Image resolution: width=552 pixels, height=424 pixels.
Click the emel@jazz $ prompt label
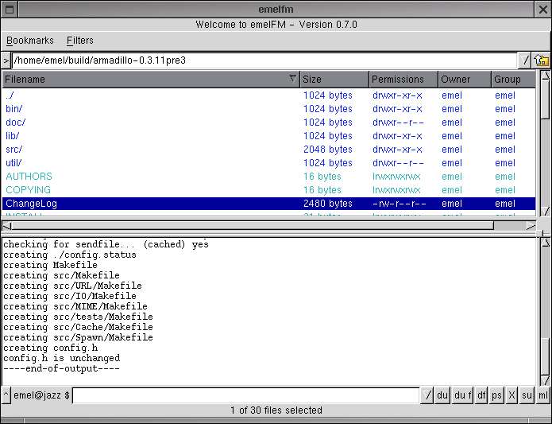(x=41, y=395)
